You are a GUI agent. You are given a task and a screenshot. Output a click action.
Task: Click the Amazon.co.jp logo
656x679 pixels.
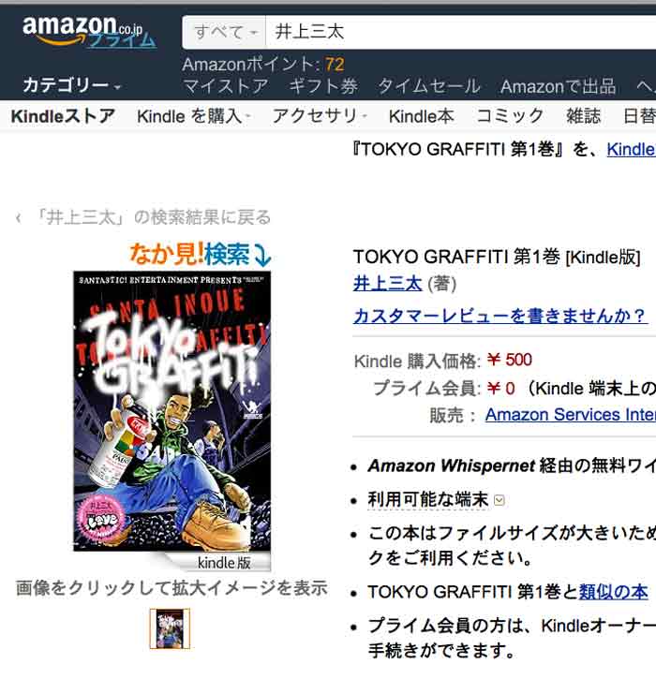(x=89, y=31)
